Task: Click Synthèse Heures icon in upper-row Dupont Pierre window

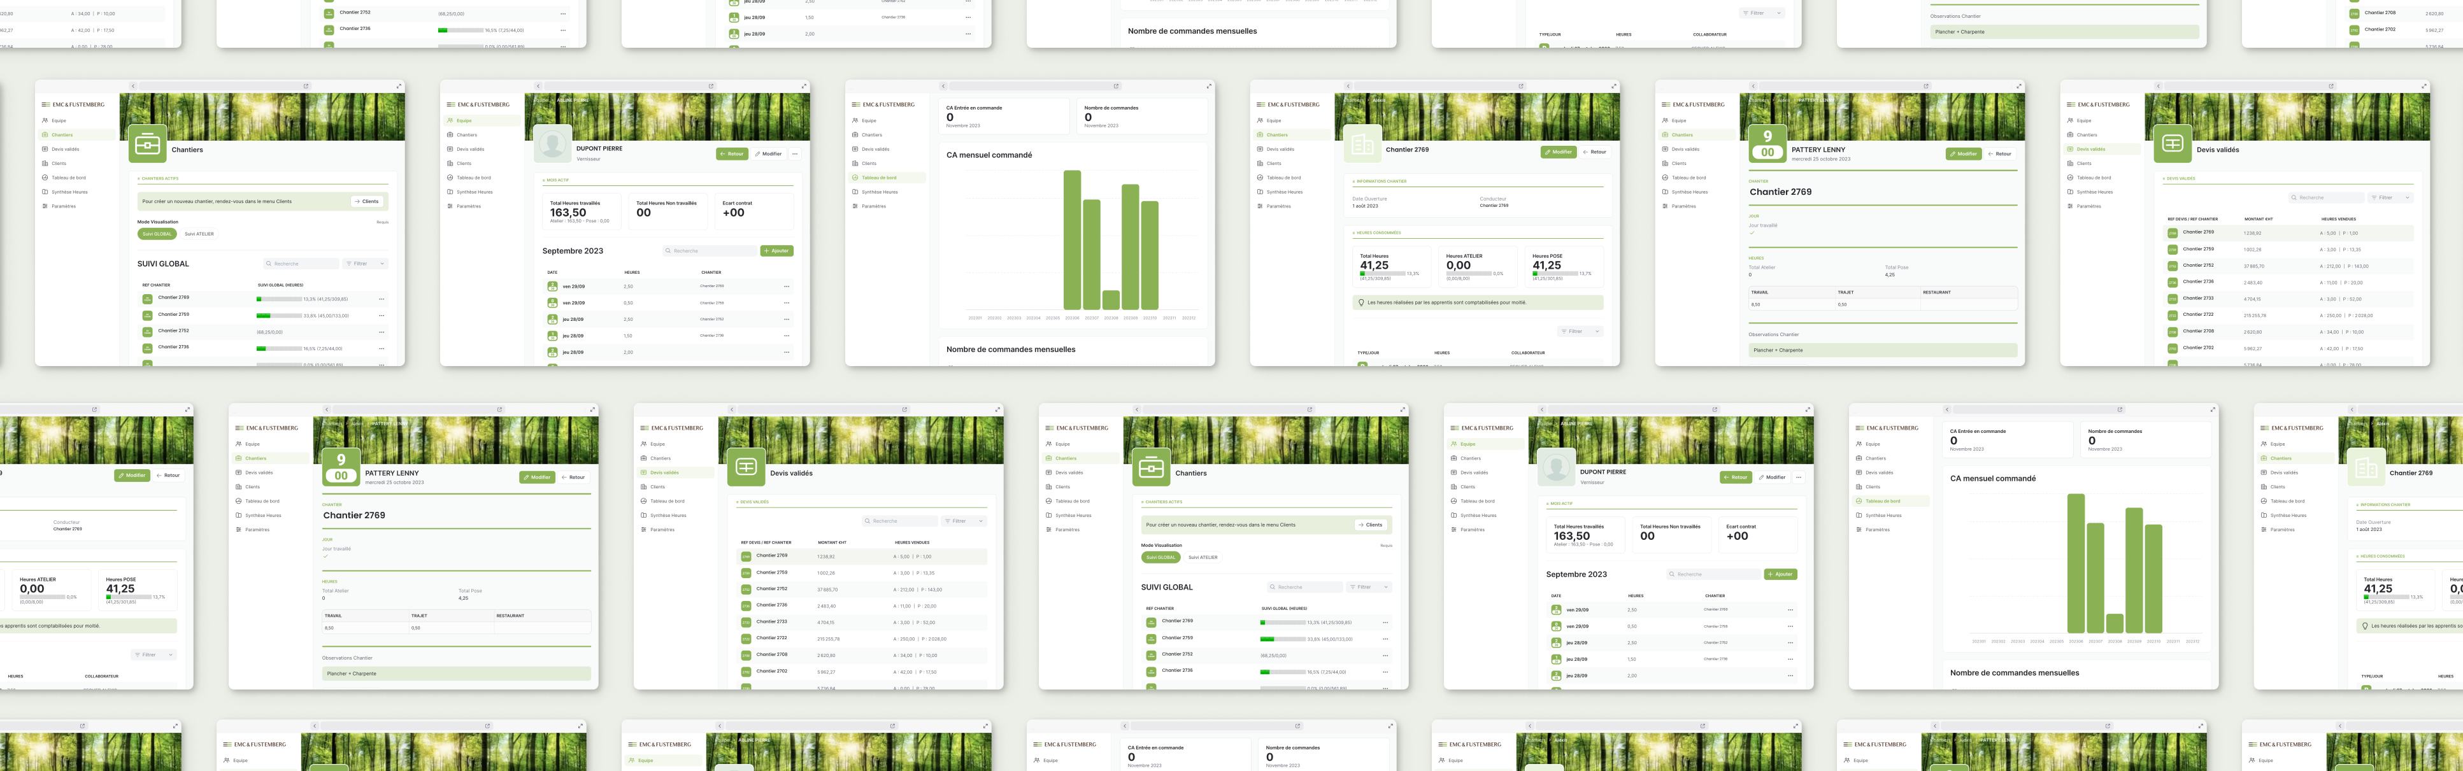Action: click(450, 192)
